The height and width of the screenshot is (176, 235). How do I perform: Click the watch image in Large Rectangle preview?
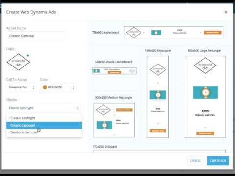[x=206, y=92]
